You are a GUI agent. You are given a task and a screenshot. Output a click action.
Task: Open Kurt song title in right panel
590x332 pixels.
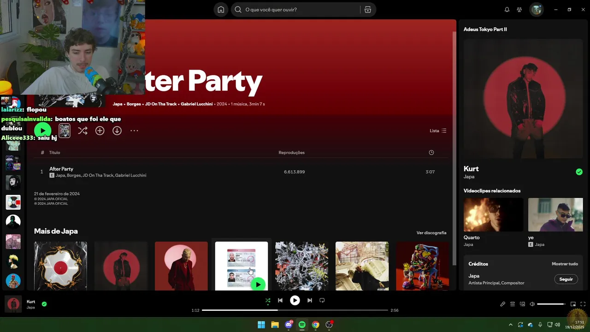click(471, 169)
